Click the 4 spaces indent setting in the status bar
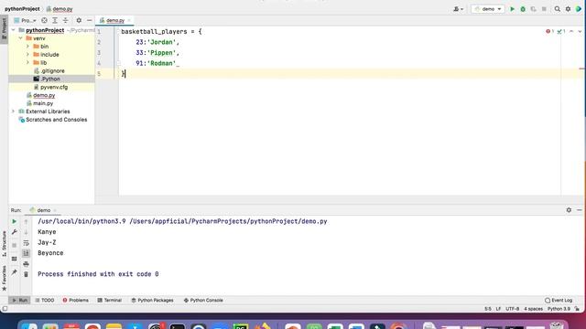 tap(533, 309)
